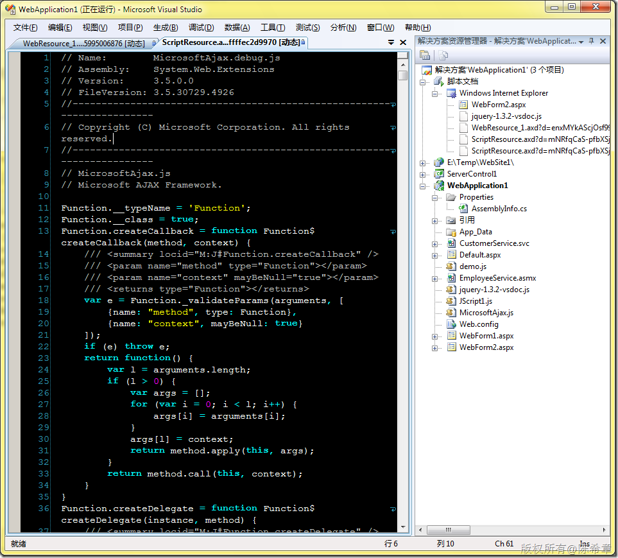Viewport: 618px width, 558px height.
Task: Expand the E:\Temp\WebSite1\ project node
Action: [422, 163]
